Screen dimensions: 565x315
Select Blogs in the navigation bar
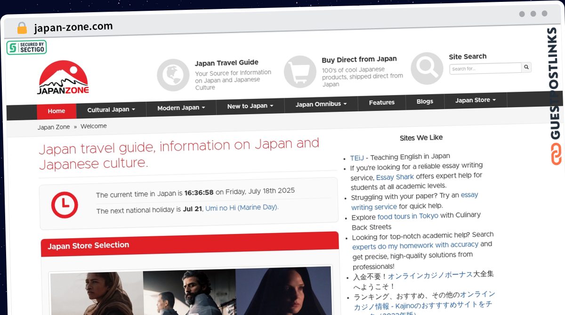(x=425, y=101)
